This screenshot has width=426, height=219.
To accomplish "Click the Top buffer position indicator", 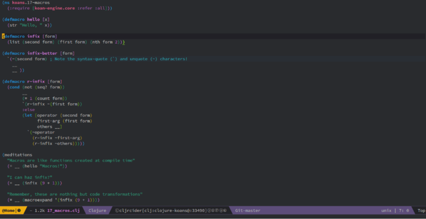I will click(x=421, y=211).
